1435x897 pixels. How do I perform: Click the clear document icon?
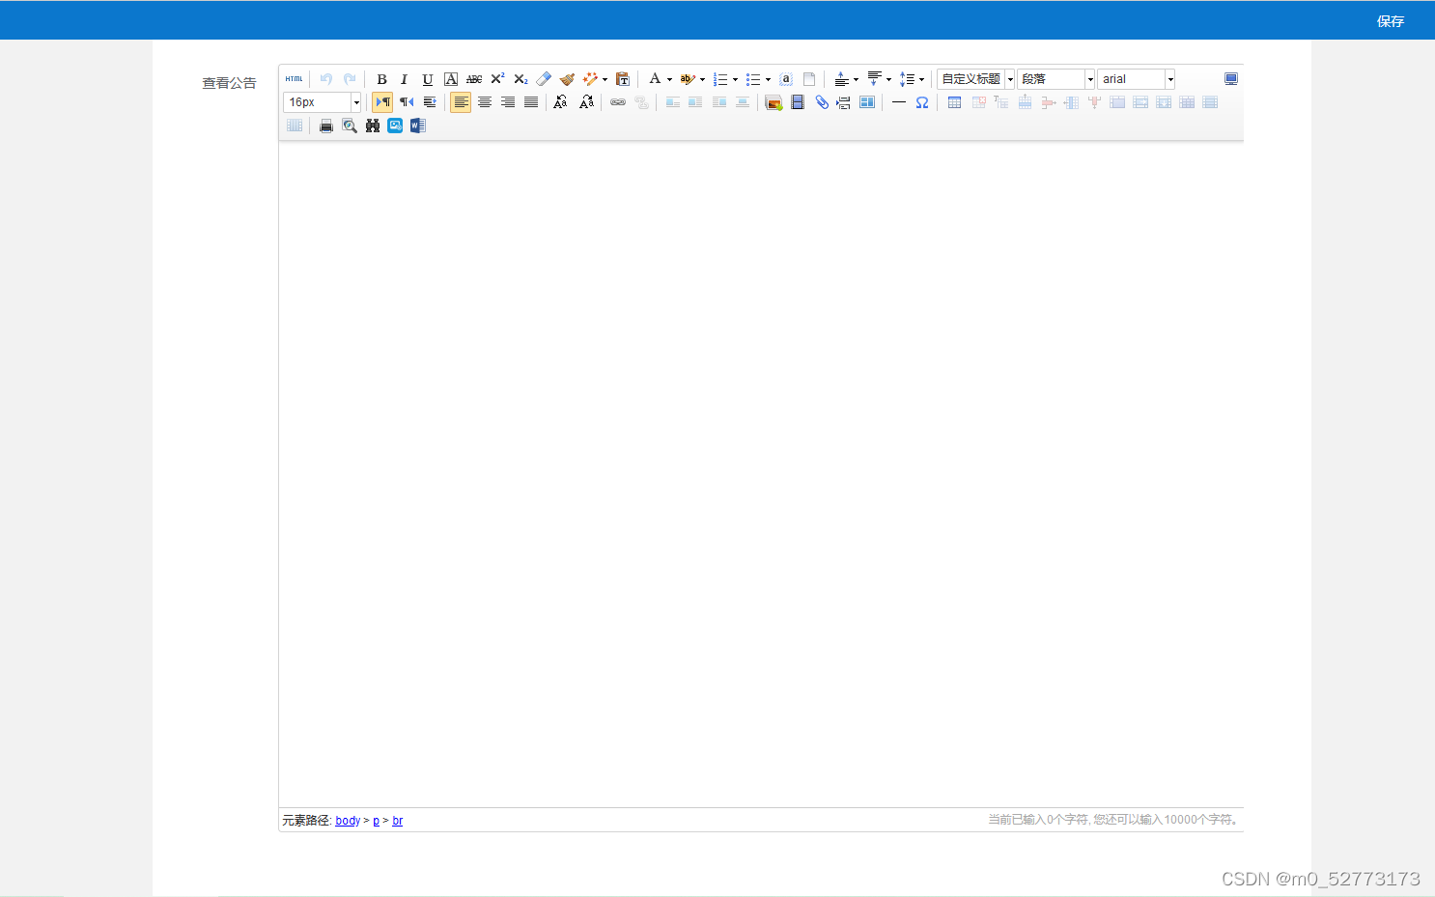coord(809,79)
